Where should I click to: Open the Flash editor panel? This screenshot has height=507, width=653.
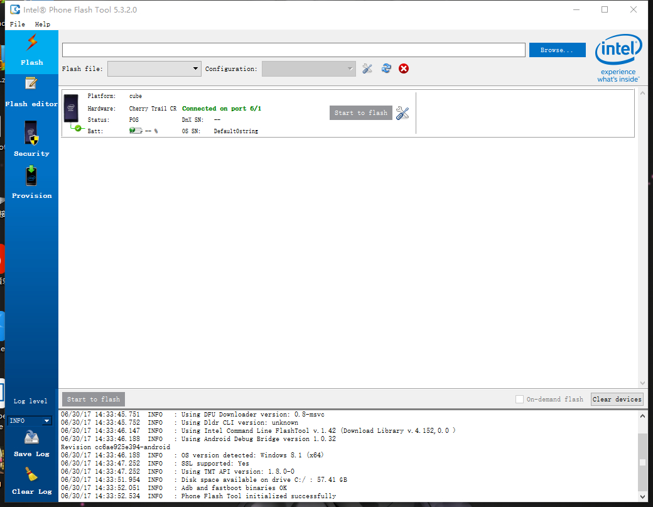point(31,92)
